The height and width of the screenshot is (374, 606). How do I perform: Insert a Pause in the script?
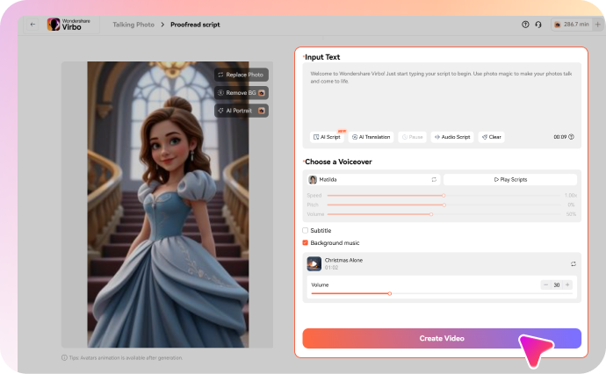(413, 137)
